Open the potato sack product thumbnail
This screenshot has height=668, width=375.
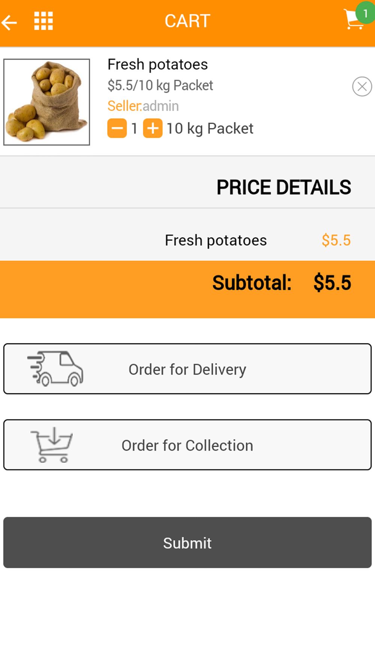[x=47, y=102]
